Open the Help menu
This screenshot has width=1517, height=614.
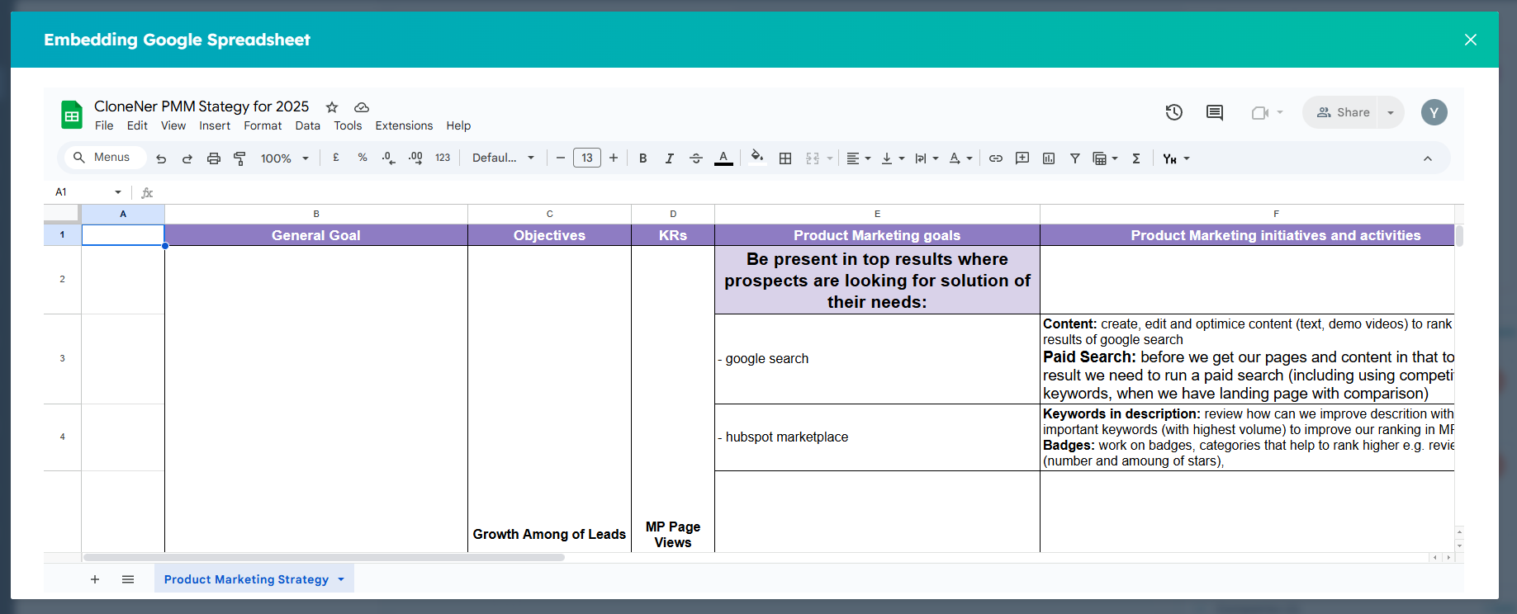click(458, 125)
